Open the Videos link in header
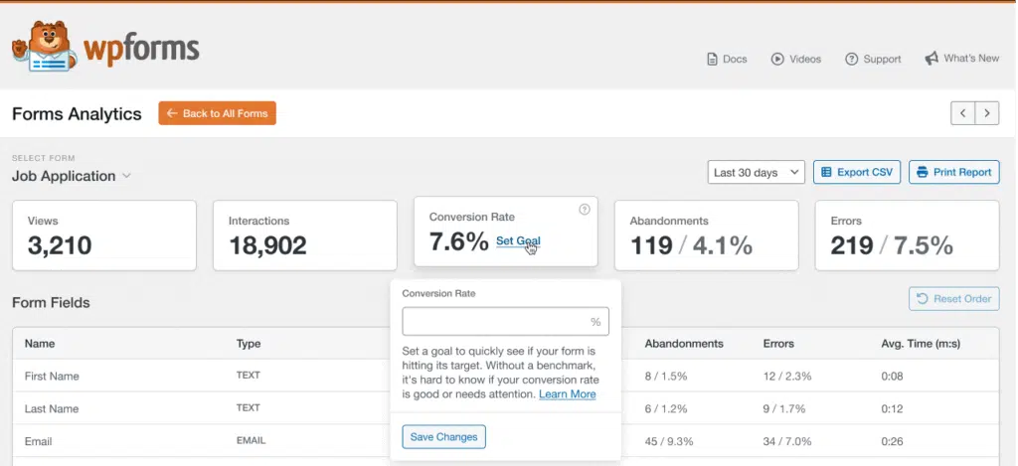This screenshot has height=466, width=1018. (x=796, y=59)
